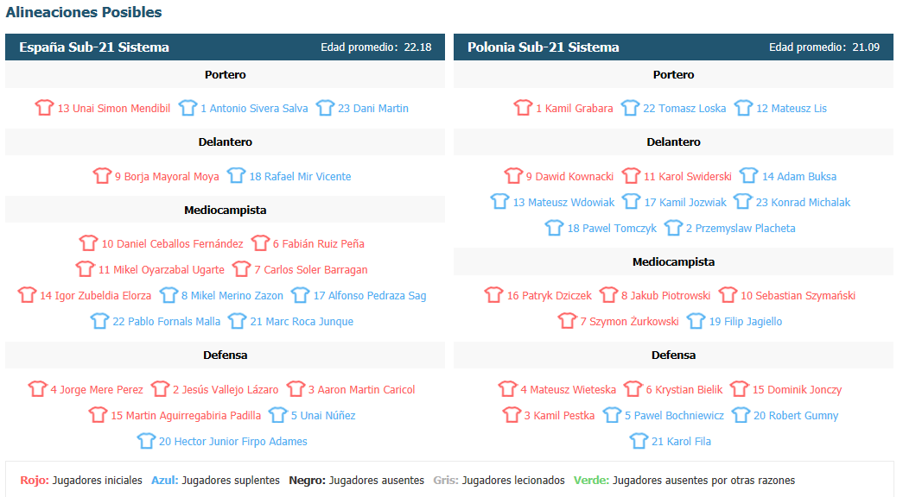903x497 pixels.
Task: Click the blue jersey icon beside Karol Fila
Action: 639,441
